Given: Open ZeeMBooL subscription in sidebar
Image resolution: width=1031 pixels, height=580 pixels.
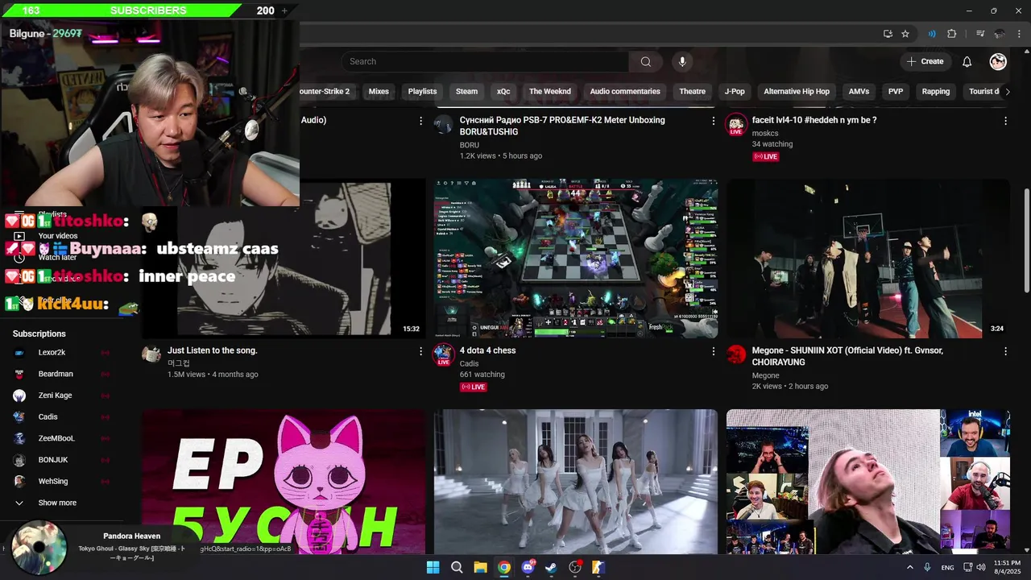Looking at the screenshot, I should (56, 438).
